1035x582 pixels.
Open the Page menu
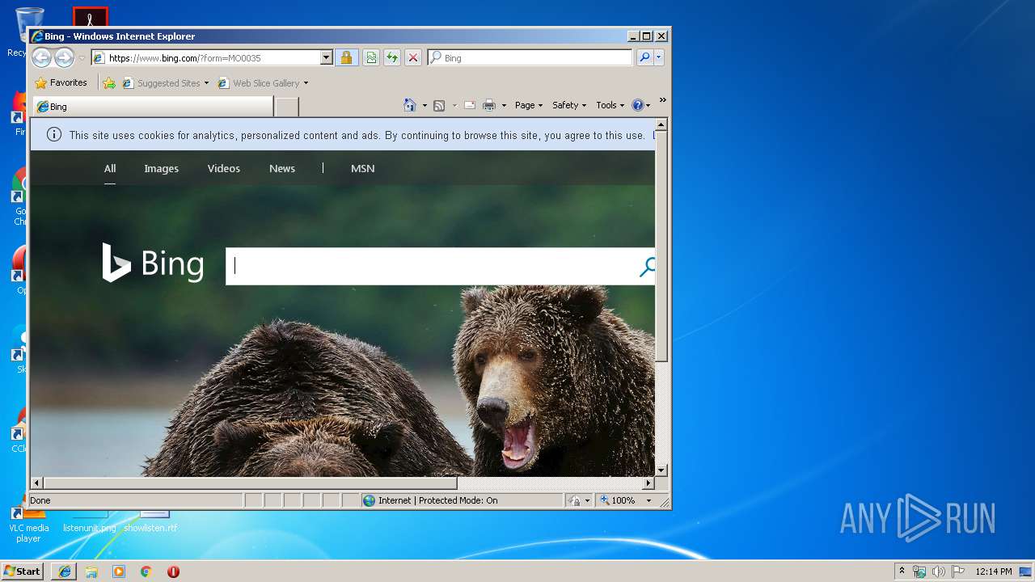pyautogui.click(x=529, y=105)
